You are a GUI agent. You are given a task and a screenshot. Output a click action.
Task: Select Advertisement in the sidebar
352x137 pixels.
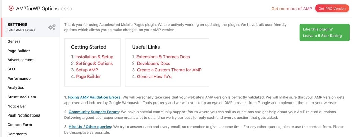pyautogui.click(x=20, y=60)
